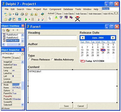The image size is (121, 112).
Task: Click the Pause program icon
Action: (33, 19)
